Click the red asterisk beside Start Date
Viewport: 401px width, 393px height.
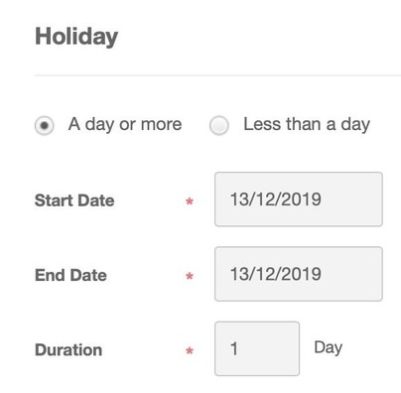point(190,201)
